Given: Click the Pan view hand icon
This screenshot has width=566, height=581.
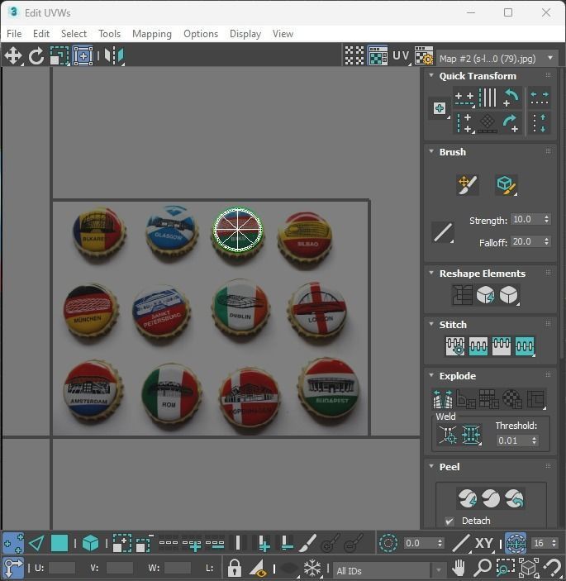Looking at the screenshot, I should coord(459,567).
